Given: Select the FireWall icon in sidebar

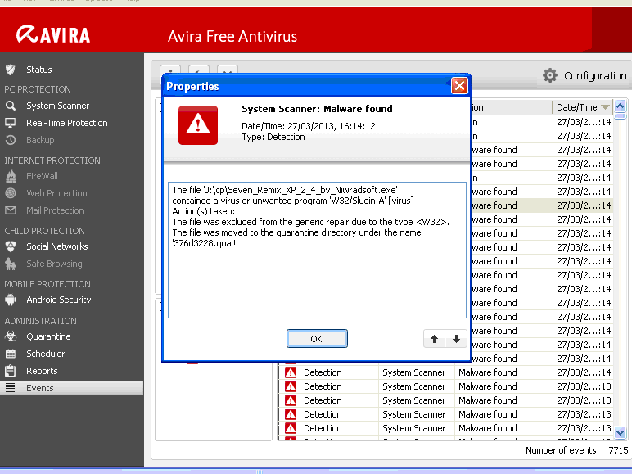Looking at the screenshot, I should pyautogui.click(x=11, y=176).
